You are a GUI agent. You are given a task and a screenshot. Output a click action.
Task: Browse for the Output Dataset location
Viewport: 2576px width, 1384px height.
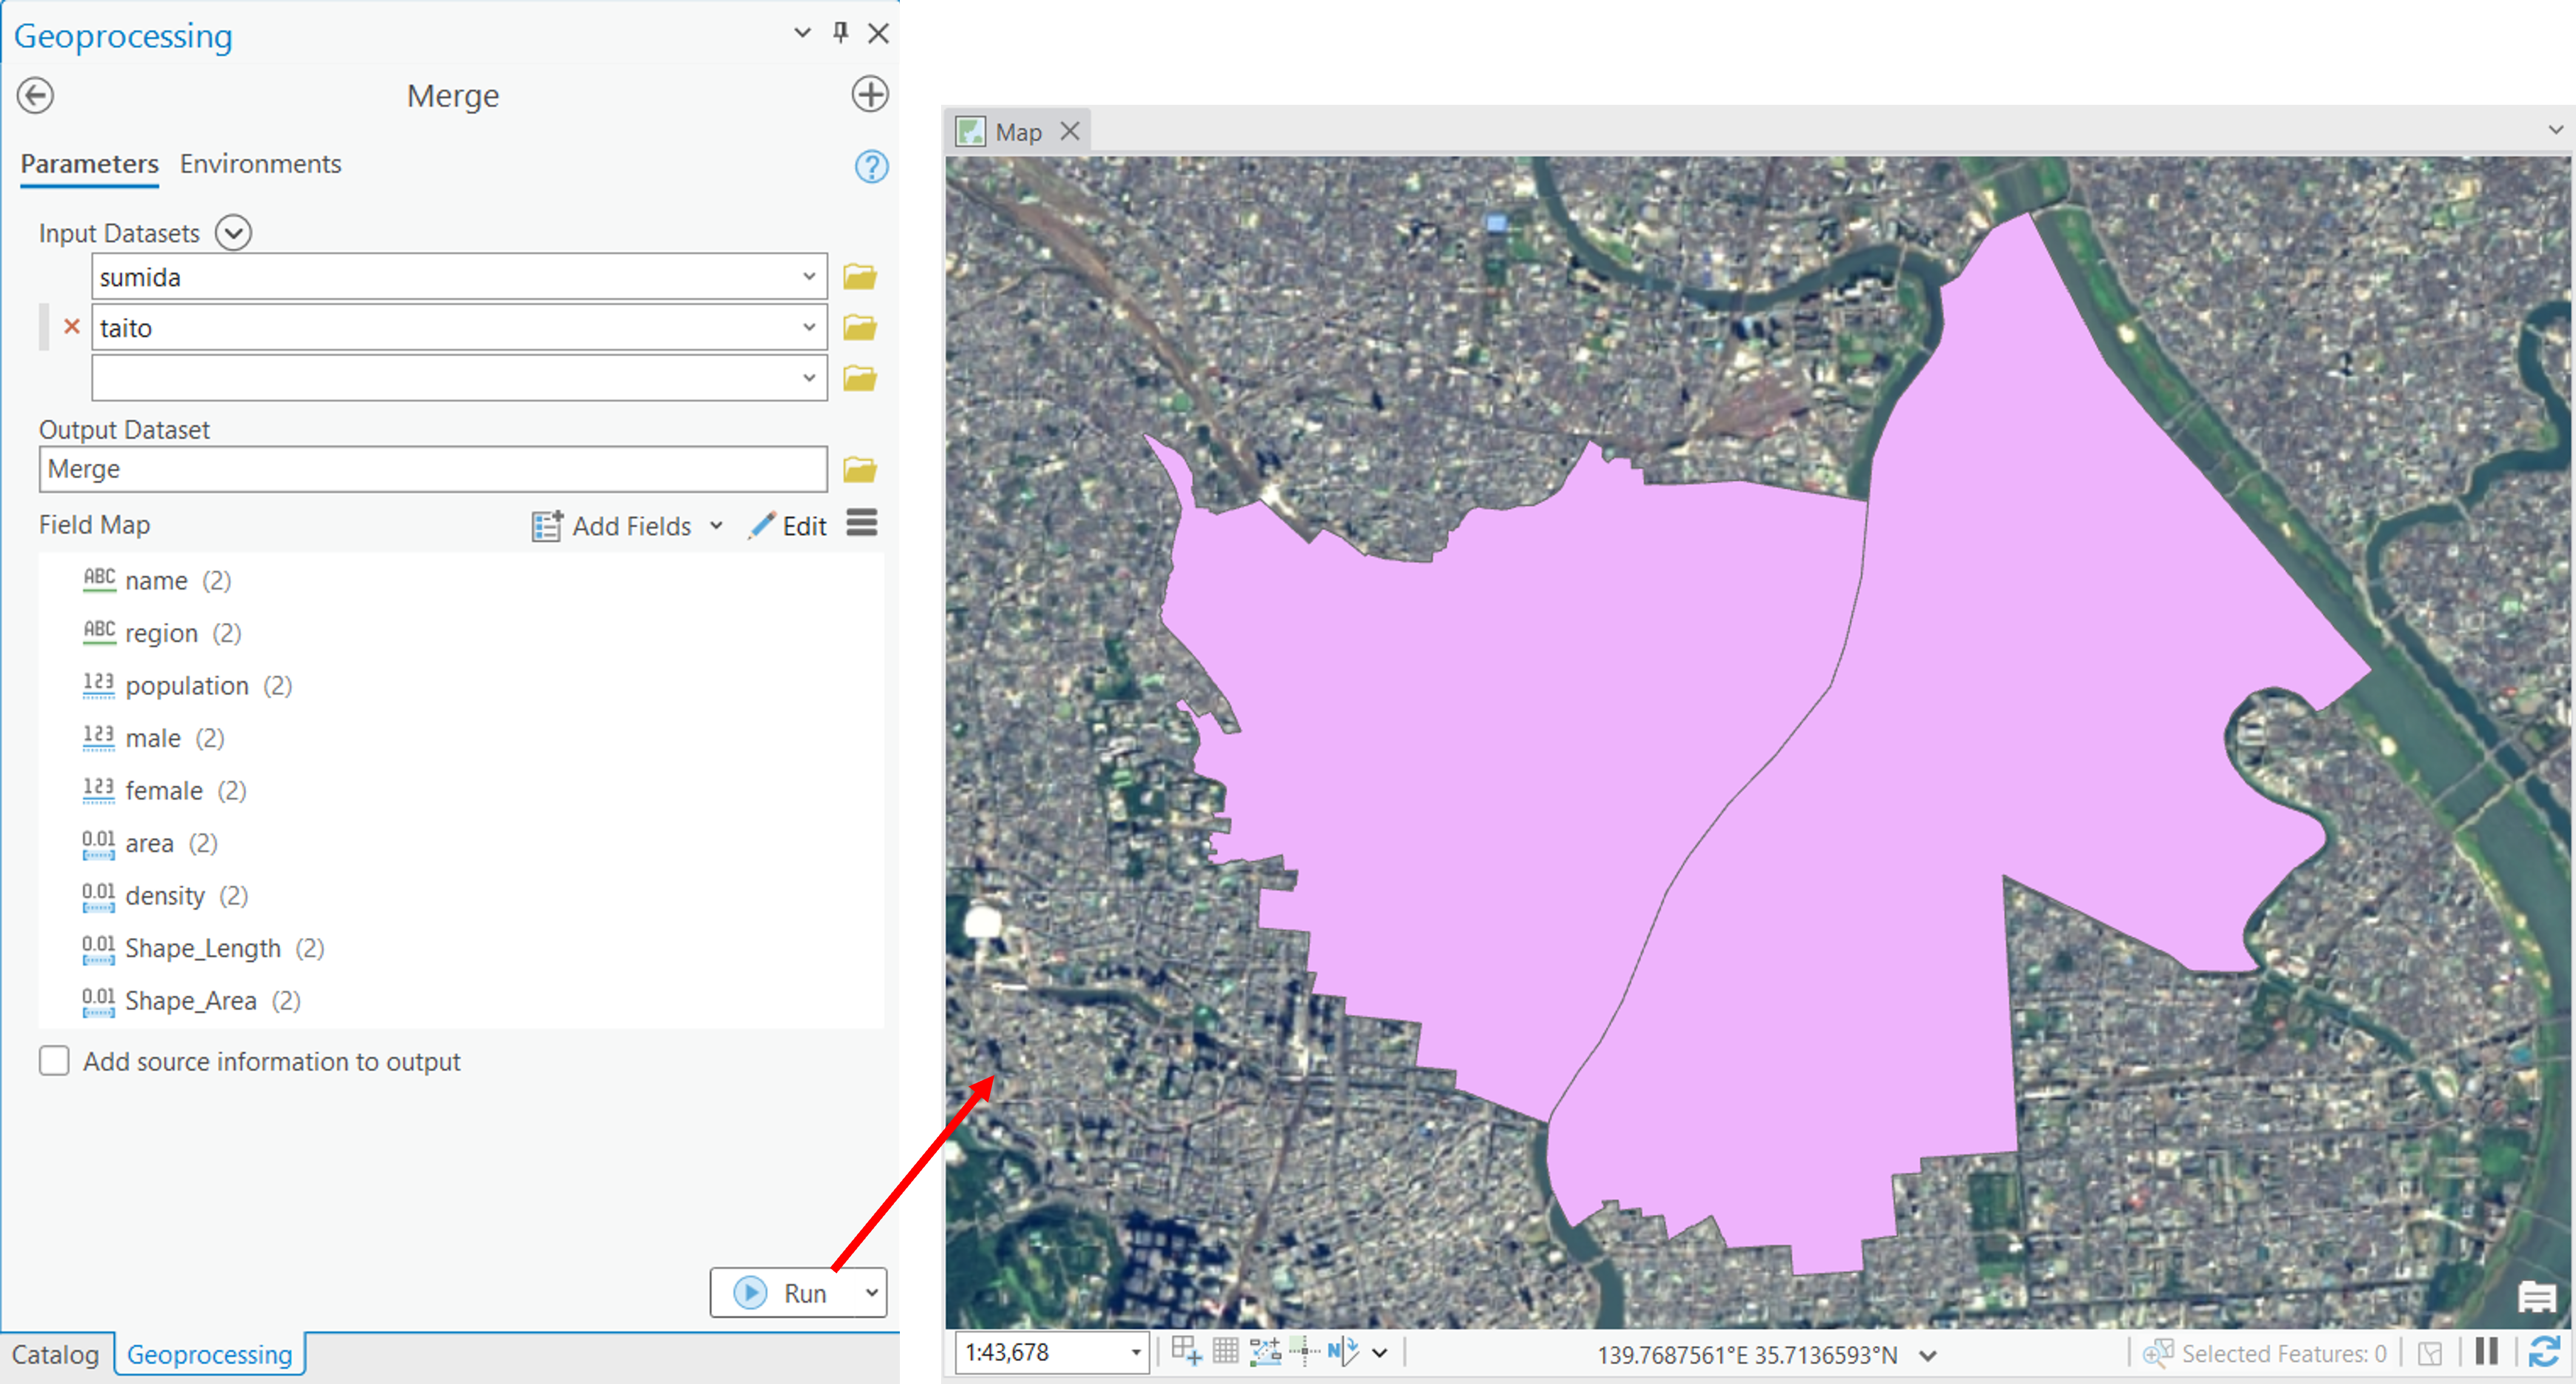859,469
